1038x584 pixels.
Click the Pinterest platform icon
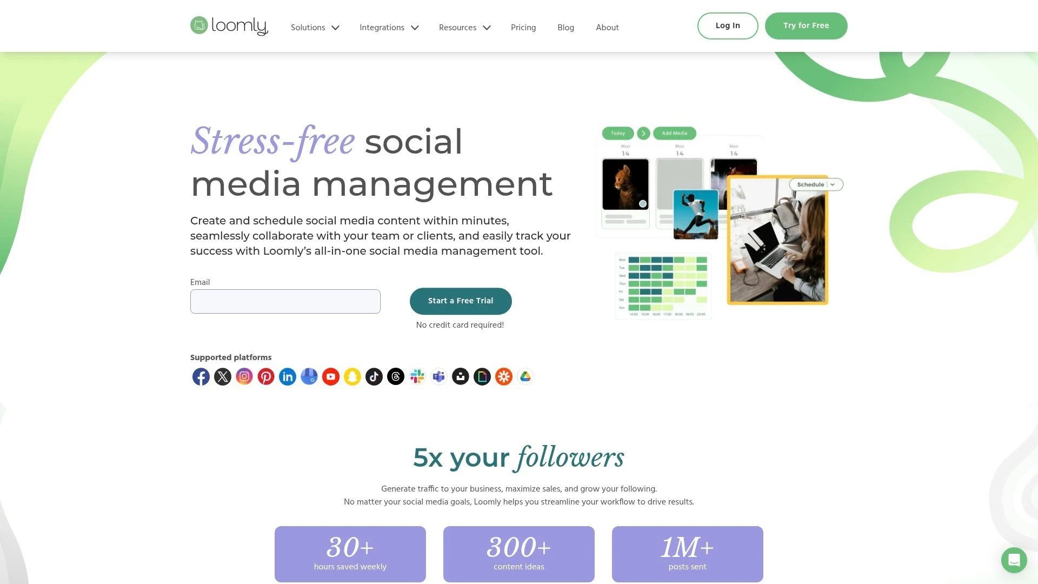click(265, 376)
